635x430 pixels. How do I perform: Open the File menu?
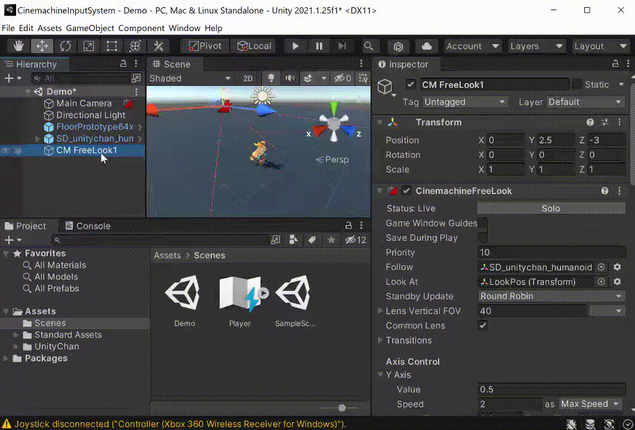[x=8, y=28]
